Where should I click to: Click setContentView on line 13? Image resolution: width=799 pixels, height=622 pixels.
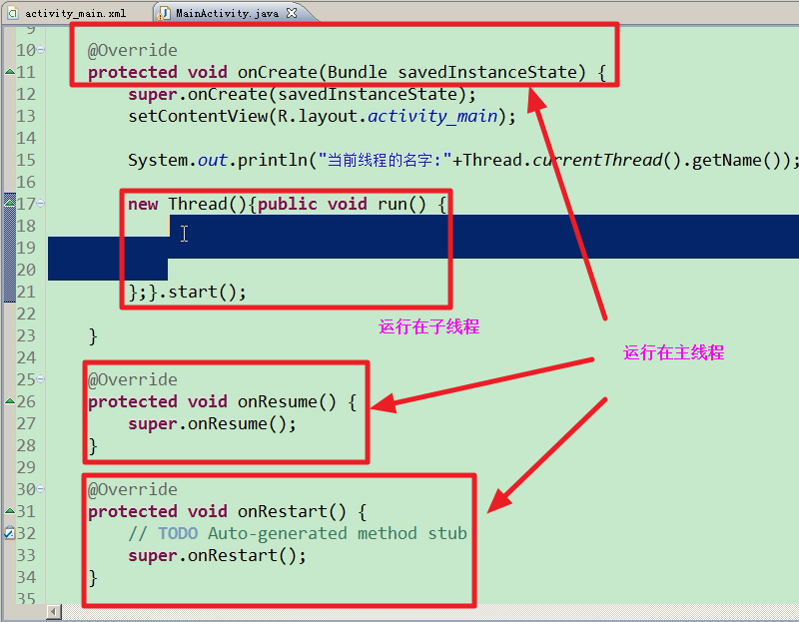pos(198,116)
